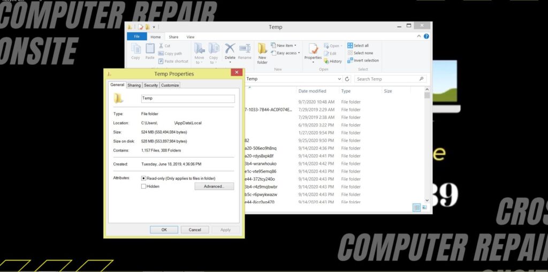Viewport: 548px width, 272px height.
Task: Toggle the Read-only attribute checkbox
Action: 143,178
